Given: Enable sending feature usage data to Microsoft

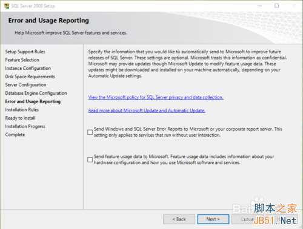Looking at the screenshot, I should (90, 160).
